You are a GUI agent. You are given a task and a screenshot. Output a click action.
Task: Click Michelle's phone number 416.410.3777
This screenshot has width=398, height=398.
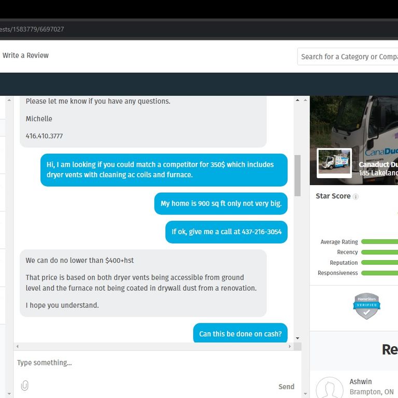(x=44, y=136)
